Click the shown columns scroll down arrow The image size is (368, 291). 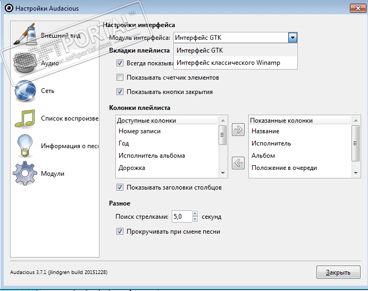pyautogui.click(x=356, y=173)
